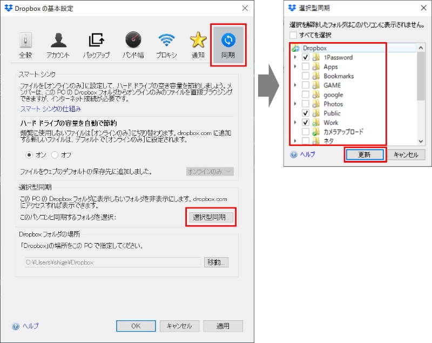Check the すべてを選択 checkbox
The height and width of the screenshot is (343, 432).
coord(293,35)
